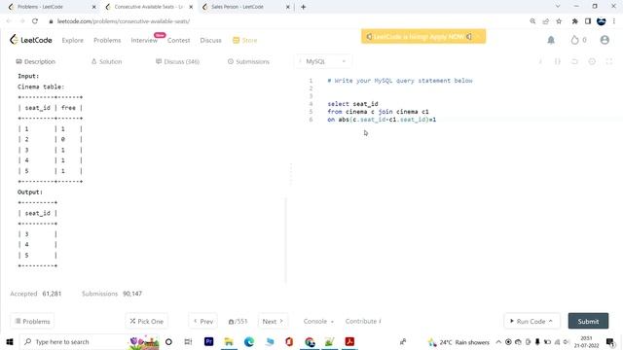The height and width of the screenshot is (350, 623).
Task: Submit the solution
Action: point(588,321)
